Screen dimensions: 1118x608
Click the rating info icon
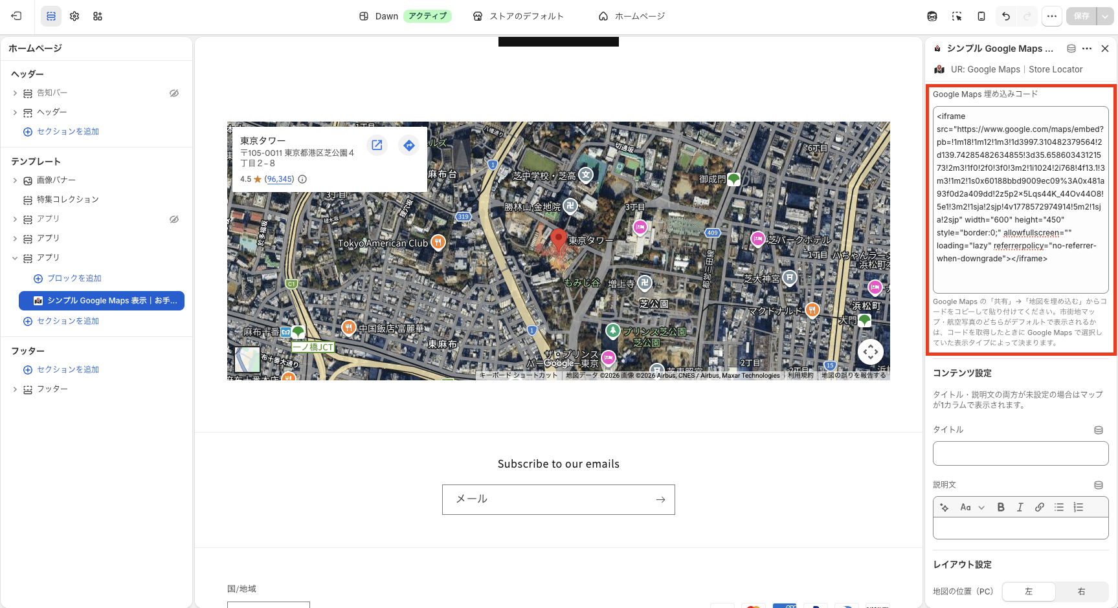coord(302,179)
